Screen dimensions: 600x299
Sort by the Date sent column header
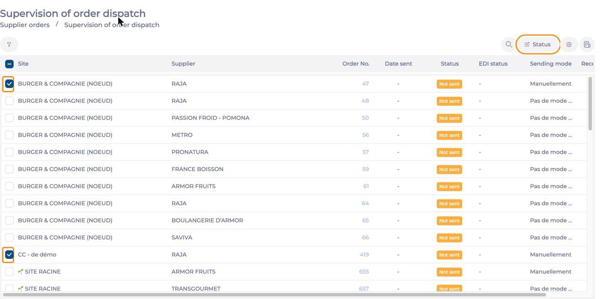coord(399,64)
